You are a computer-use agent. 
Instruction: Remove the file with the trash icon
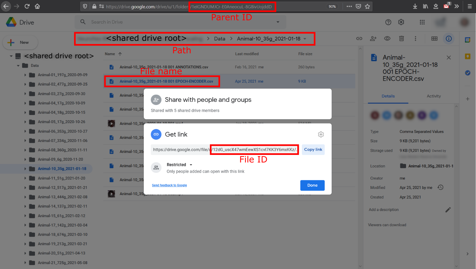[x=402, y=39]
